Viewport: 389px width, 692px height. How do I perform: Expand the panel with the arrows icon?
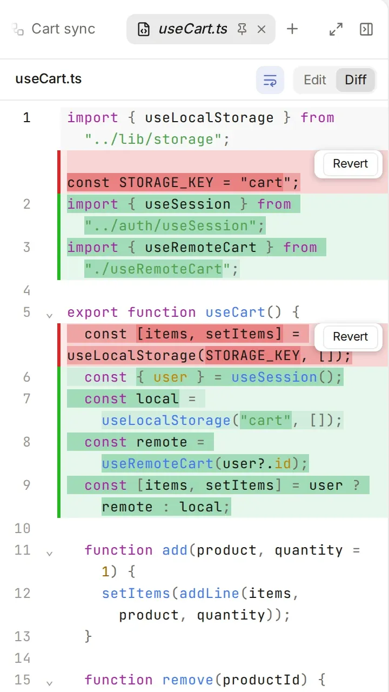coord(336,29)
